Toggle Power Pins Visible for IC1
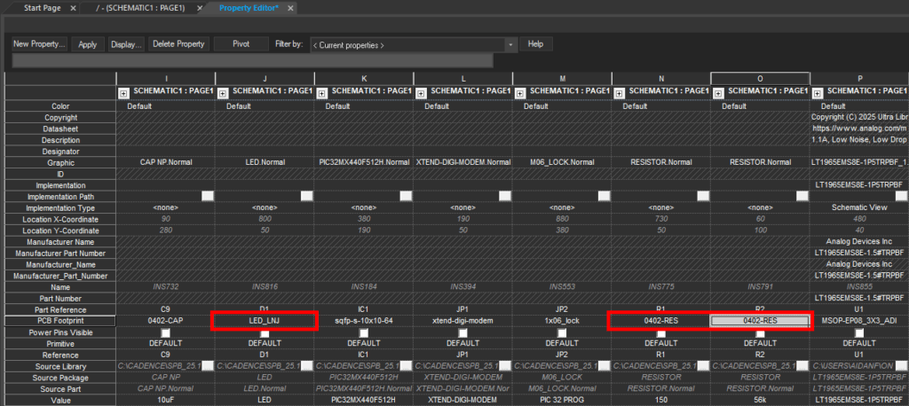909x406 pixels. coord(364,333)
